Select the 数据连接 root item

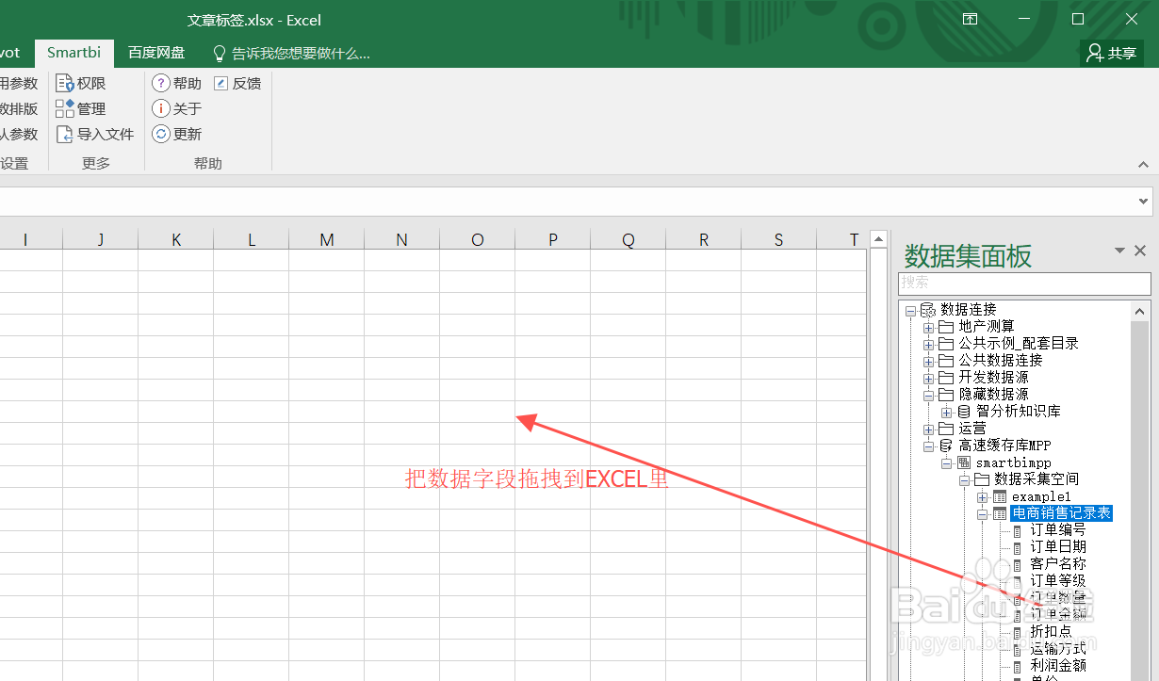point(968,310)
